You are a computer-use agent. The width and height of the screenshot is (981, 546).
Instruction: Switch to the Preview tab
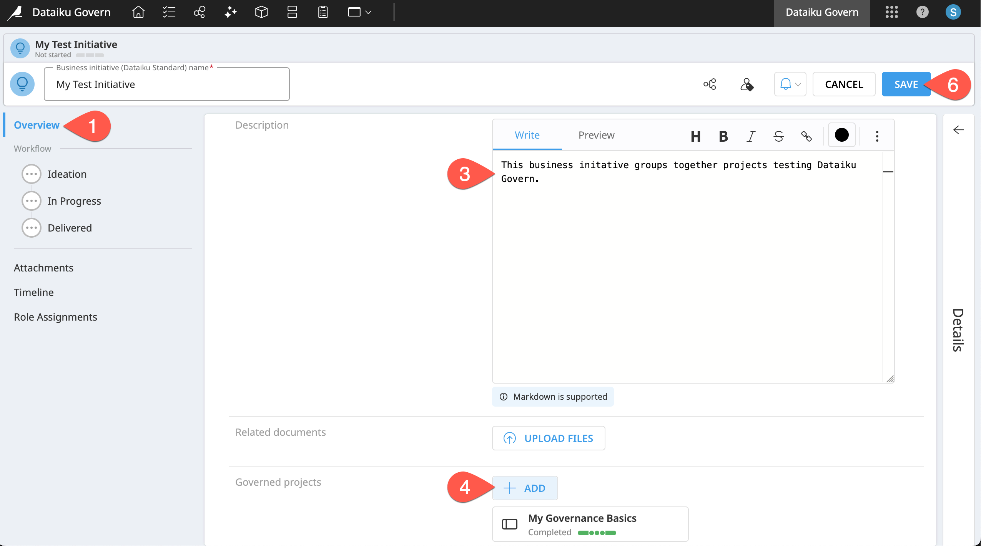[595, 135]
